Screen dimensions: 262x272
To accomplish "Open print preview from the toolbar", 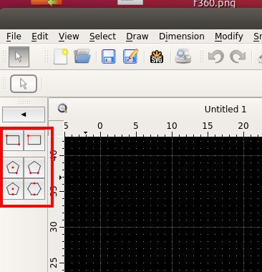I will [183, 57].
